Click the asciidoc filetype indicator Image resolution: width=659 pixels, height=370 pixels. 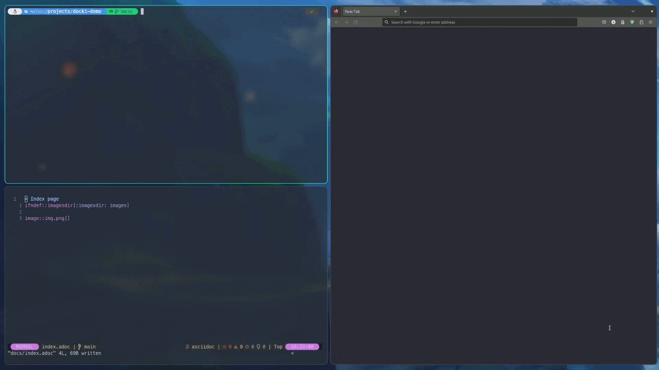click(x=203, y=347)
